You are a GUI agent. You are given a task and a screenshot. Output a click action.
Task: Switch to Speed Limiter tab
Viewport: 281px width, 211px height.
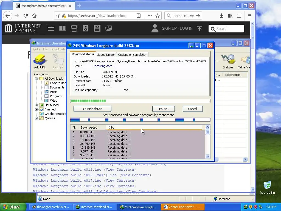106,55
